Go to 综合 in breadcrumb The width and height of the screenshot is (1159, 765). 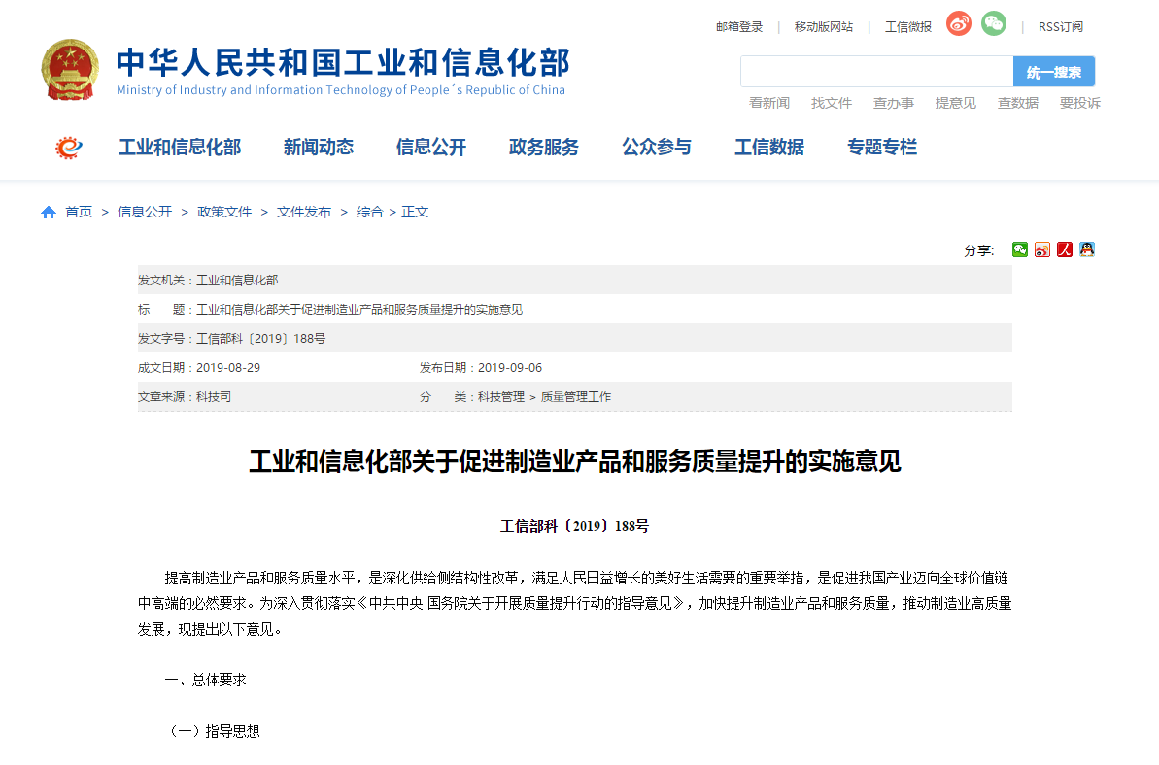coord(369,213)
